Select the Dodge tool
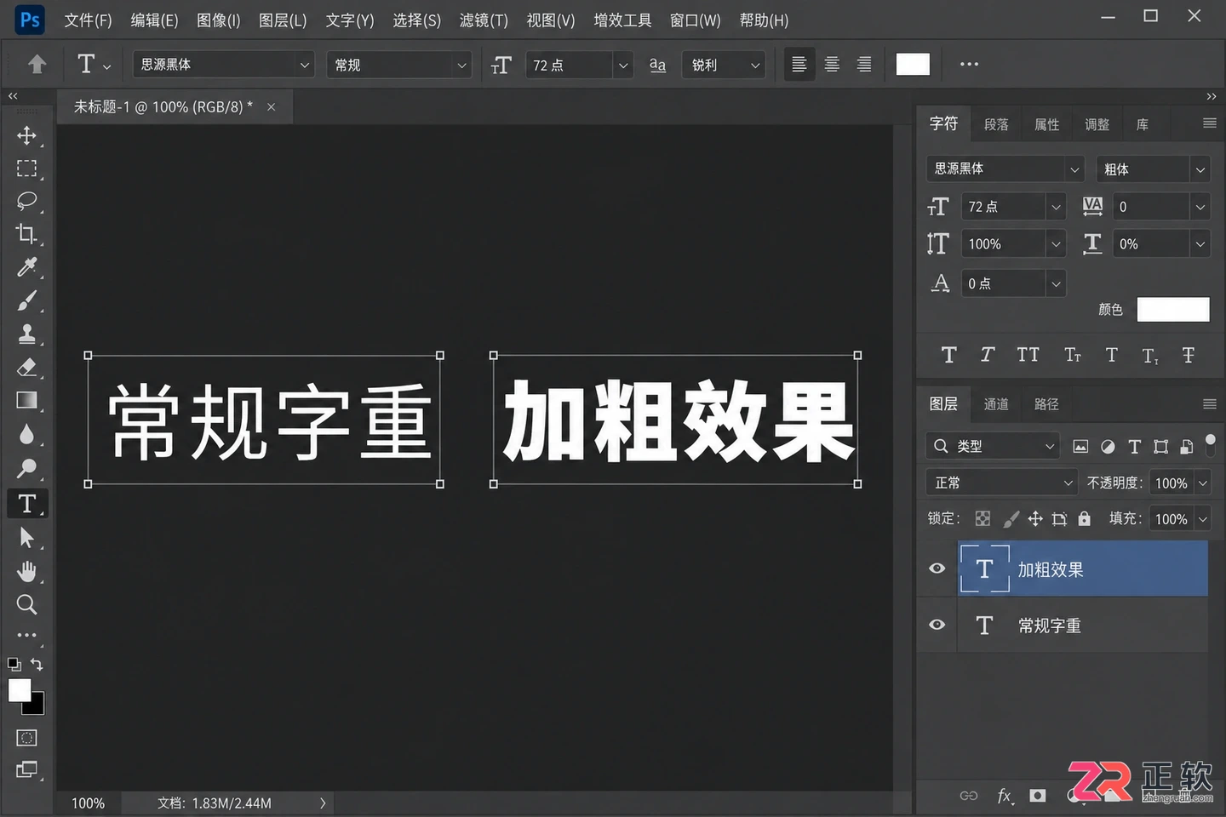The height and width of the screenshot is (817, 1226). click(x=27, y=468)
